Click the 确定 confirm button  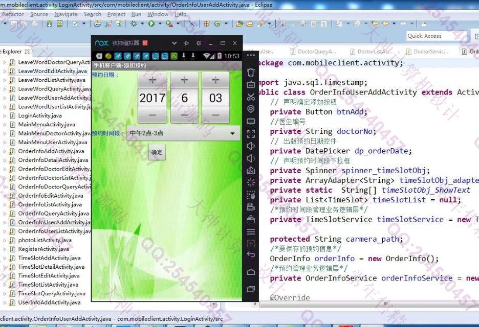[x=157, y=152]
